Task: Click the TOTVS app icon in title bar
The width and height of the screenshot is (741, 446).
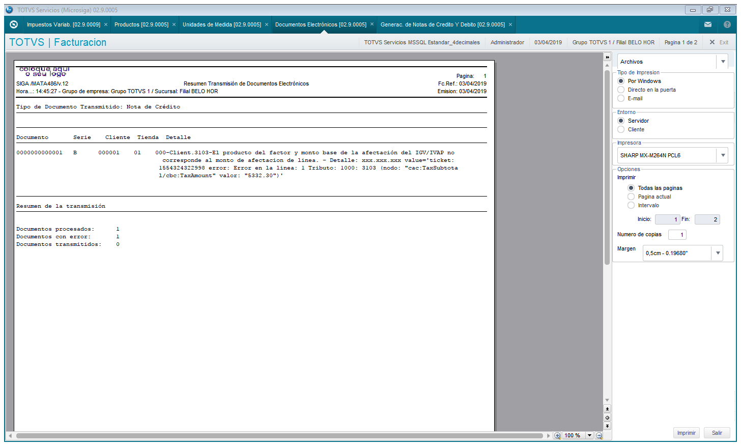Action: click(9, 10)
